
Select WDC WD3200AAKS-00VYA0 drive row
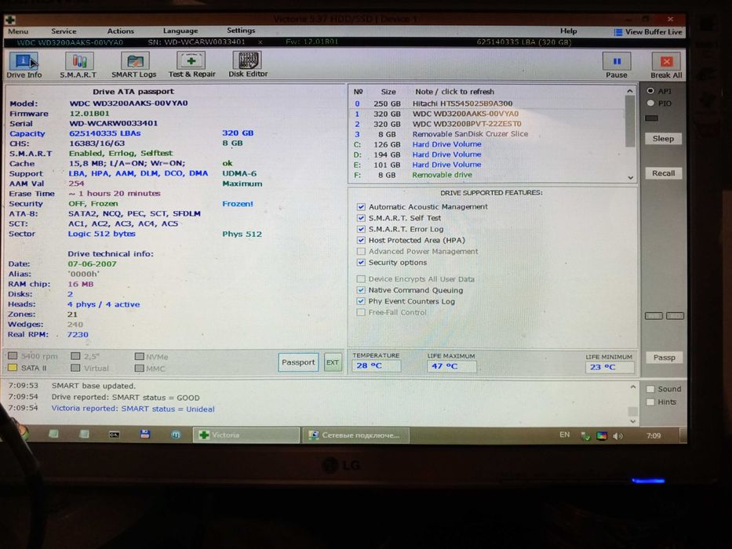(487, 114)
